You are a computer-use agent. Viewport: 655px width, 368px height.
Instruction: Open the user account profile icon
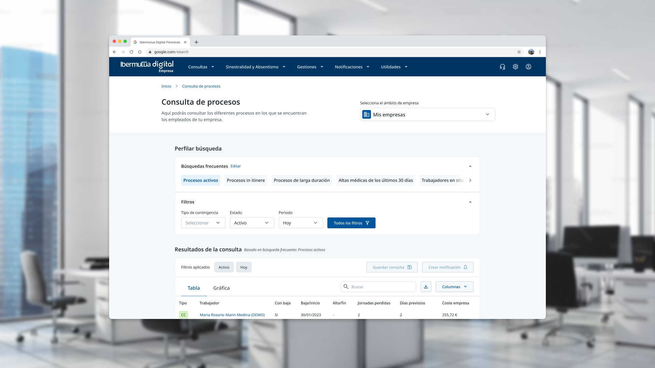click(x=528, y=67)
